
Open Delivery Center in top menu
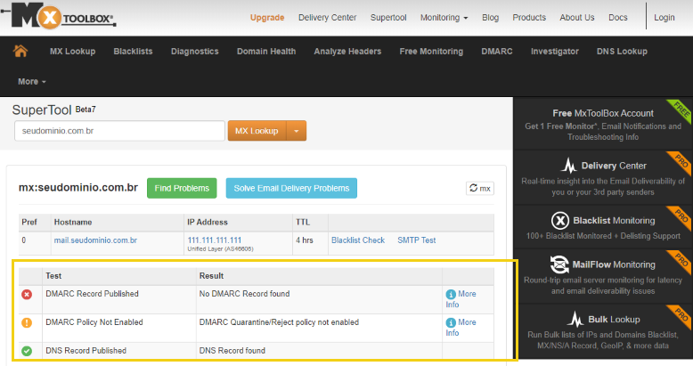click(327, 18)
